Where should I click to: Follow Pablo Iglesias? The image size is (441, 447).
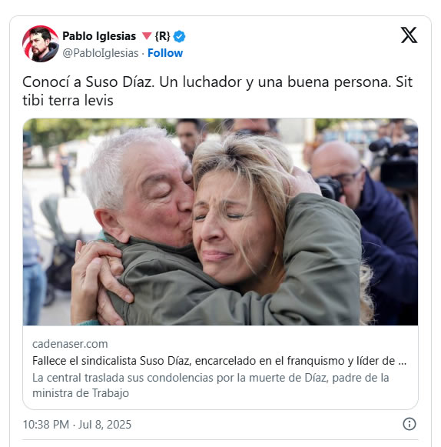(x=165, y=53)
